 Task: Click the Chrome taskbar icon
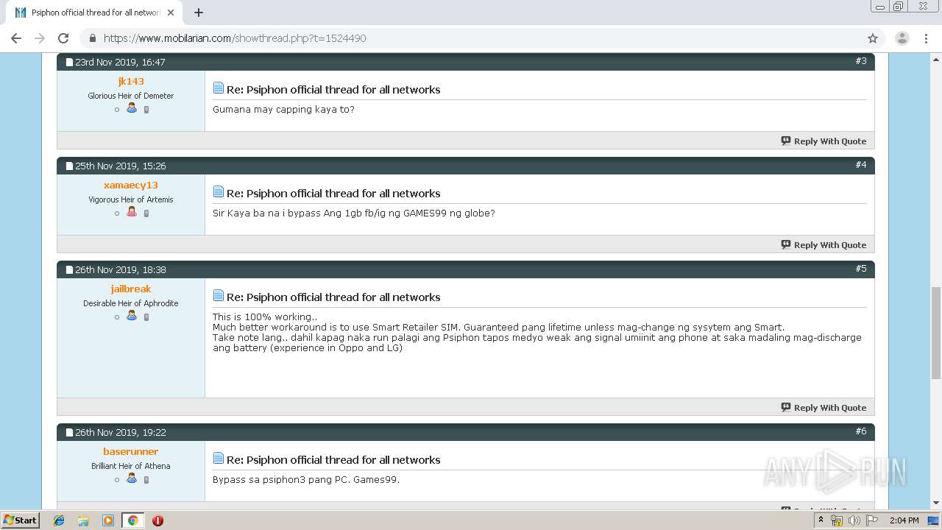pyautogui.click(x=132, y=520)
